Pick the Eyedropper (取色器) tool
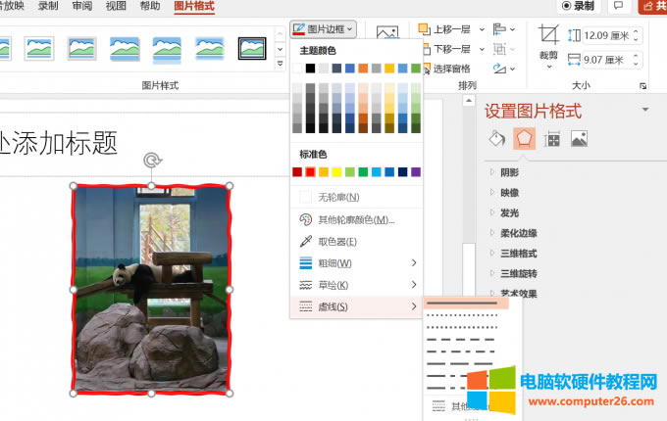667x421 pixels. coord(338,241)
